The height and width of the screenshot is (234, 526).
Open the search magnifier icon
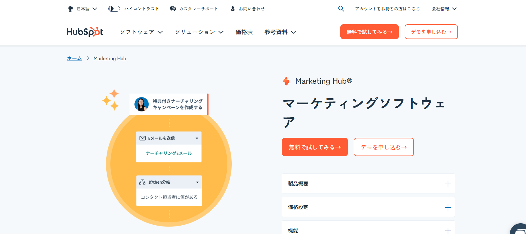pyautogui.click(x=341, y=9)
